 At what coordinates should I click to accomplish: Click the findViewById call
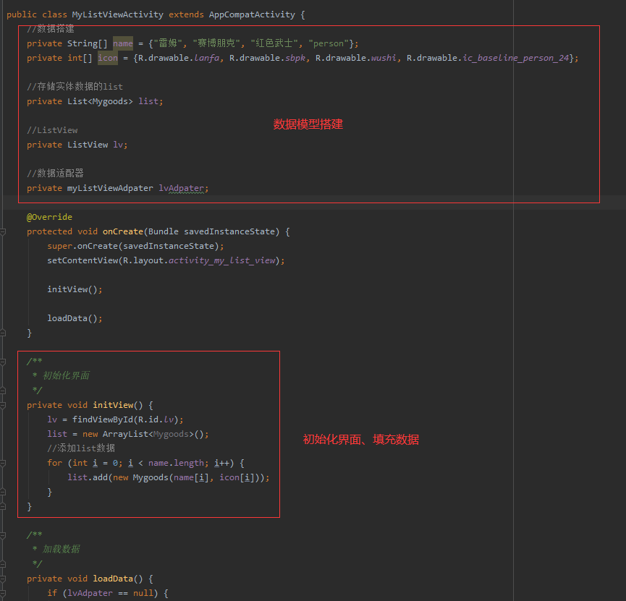[x=102, y=419]
